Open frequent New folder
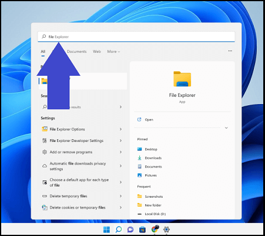Image resolution: width=265 pixels, height=236 pixels. click(x=153, y=205)
